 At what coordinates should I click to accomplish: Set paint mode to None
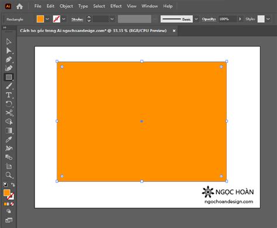click(12, 204)
